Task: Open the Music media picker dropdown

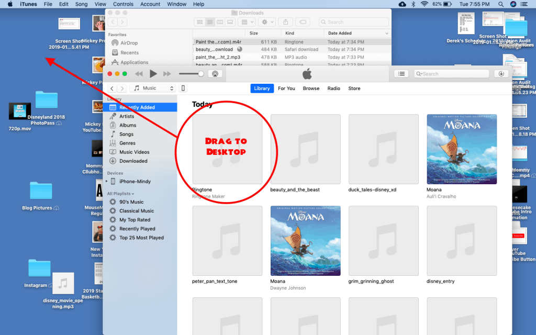Action: 153,88
